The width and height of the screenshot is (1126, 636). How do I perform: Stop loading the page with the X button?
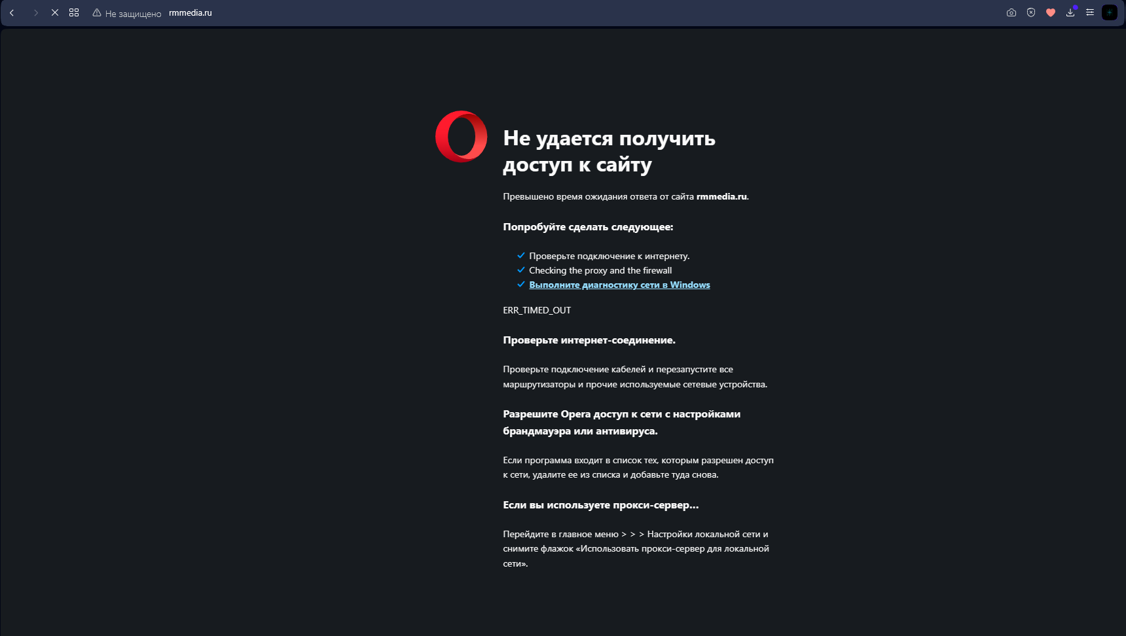click(x=55, y=12)
